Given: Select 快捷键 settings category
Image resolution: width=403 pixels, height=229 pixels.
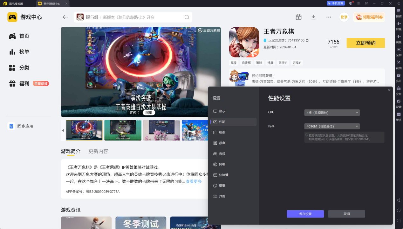Looking at the screenshot, I should 233,175.
